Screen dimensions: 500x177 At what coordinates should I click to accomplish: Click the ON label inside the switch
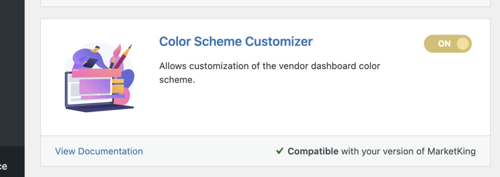(x=444, y=44)
